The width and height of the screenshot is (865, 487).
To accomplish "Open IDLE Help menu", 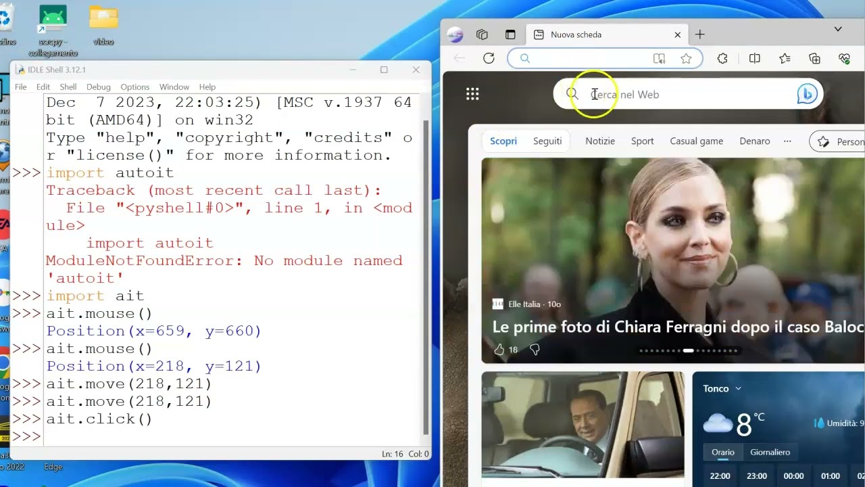I will pyautogui.click(x=207, y=87).
